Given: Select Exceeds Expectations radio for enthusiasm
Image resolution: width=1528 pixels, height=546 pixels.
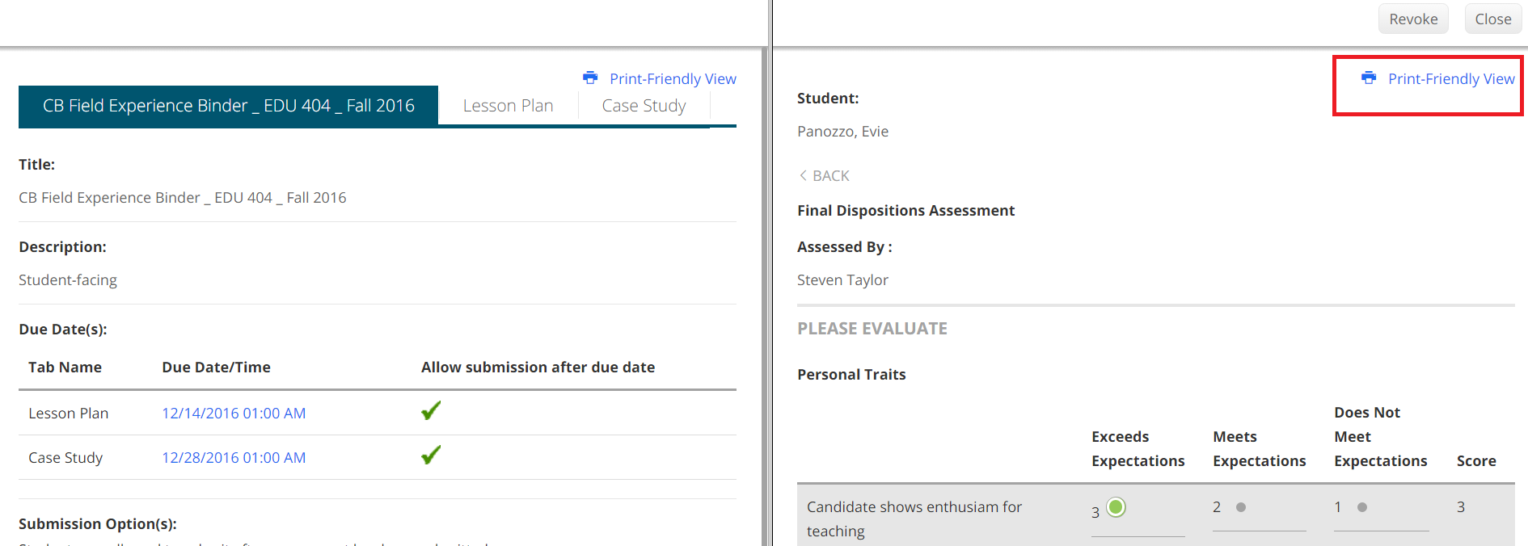Looking at the screenshot, I should pos(1116,507).
